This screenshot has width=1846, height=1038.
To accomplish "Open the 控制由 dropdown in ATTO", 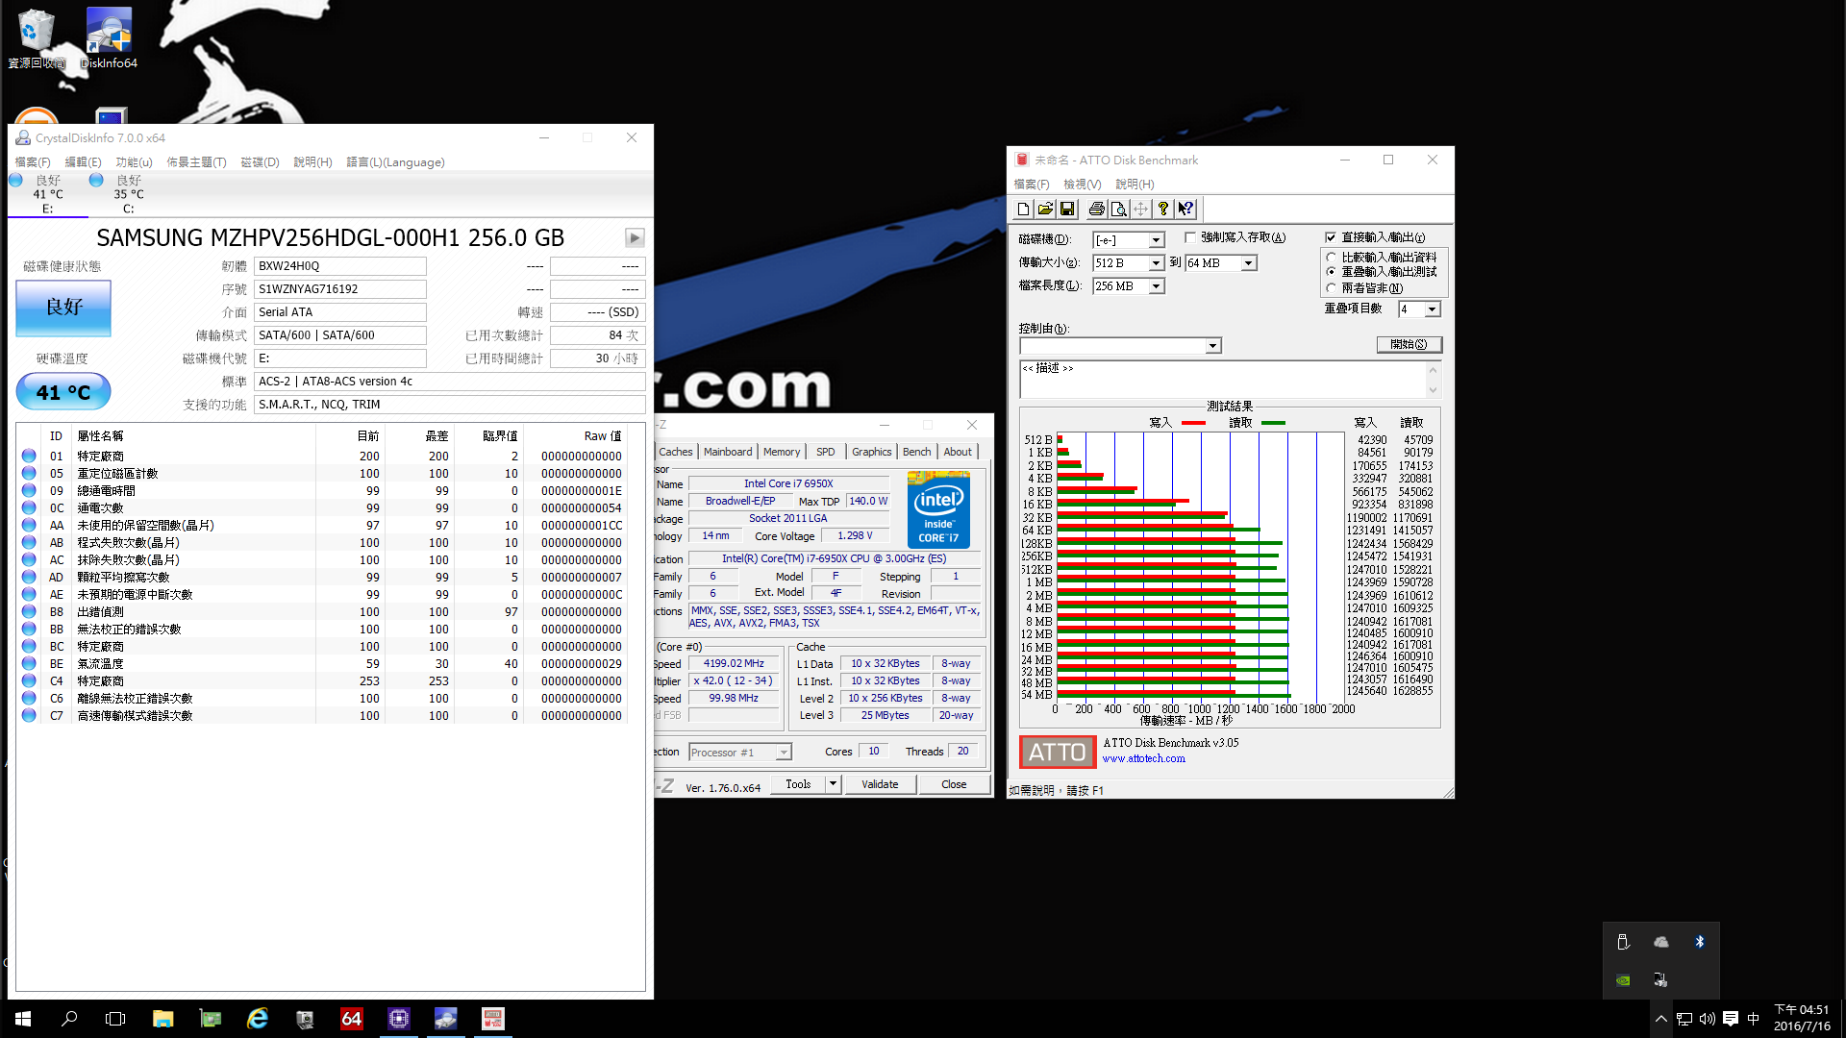I will point(1213,346).
